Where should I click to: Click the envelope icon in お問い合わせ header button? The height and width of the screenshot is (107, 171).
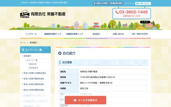pos(137,3)
